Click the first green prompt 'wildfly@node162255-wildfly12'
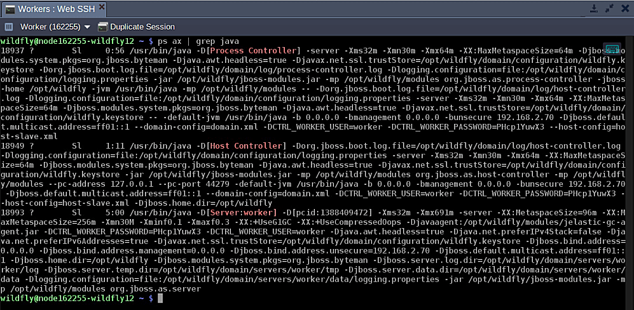 67,41
